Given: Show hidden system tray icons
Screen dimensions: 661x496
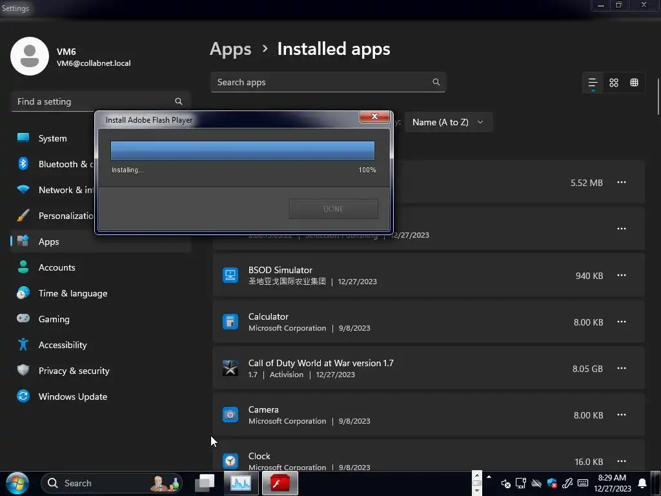Looking at the screenshot, I should point(489,477).
